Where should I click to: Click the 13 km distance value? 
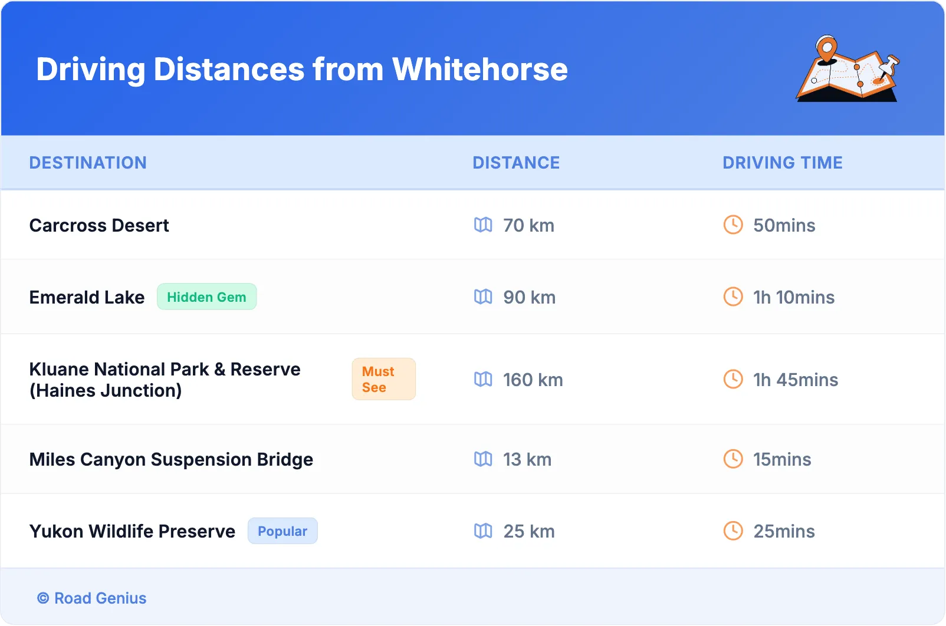point(527,459)
